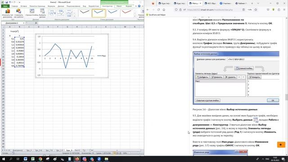Open Windows Start menu
288x162 pixels.
point(4,159)
